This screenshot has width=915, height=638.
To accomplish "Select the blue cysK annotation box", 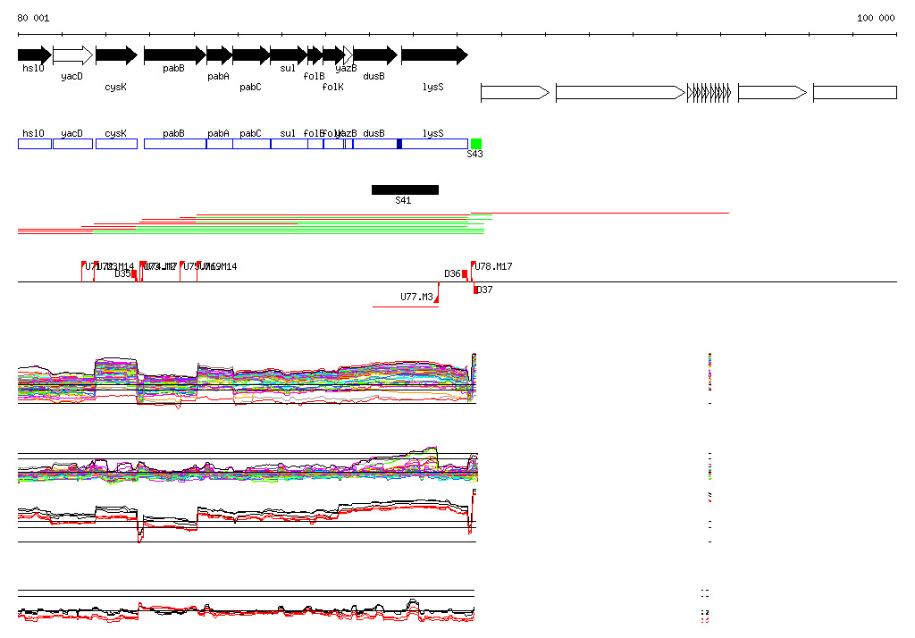I will click(x=117, y=144).
